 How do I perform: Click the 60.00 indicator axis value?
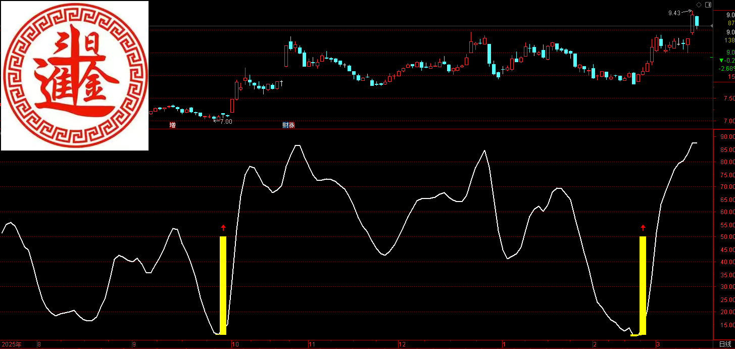(727, 212)
